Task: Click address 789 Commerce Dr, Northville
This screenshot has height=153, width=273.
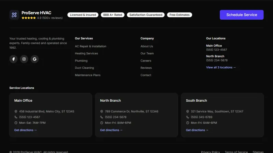Action: [132, 112]
